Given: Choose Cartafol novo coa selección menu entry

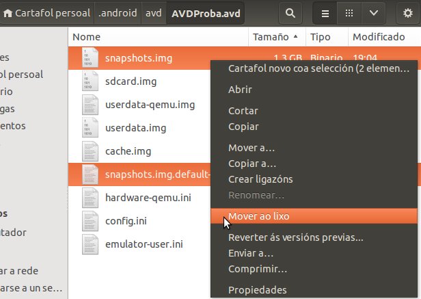Looking at the screenshot, I should click(x=314, y=68).
